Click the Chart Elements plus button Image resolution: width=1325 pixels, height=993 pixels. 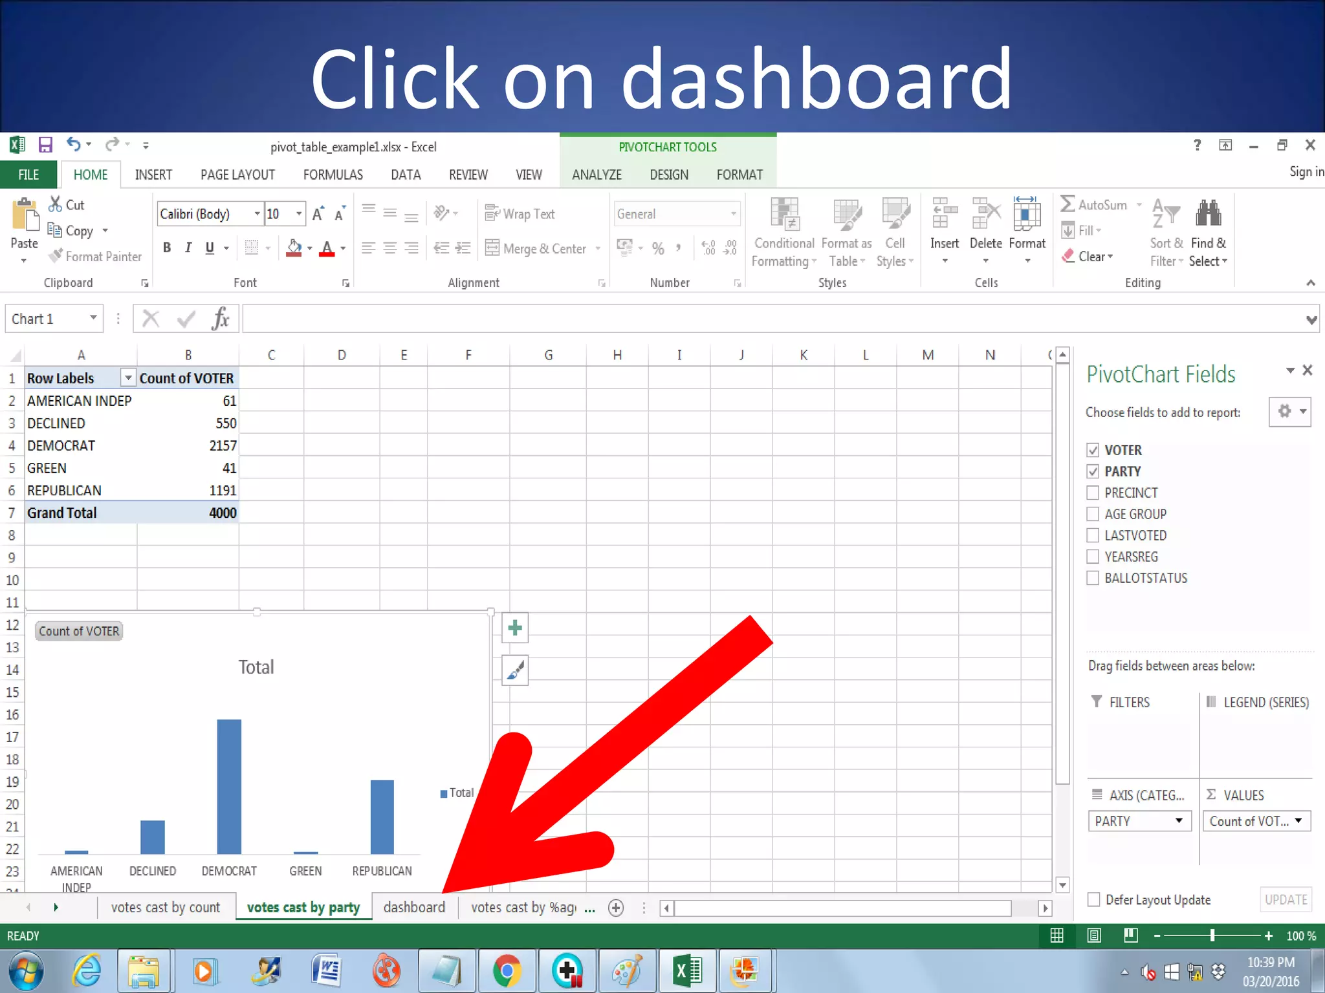(x=515, y=628)
